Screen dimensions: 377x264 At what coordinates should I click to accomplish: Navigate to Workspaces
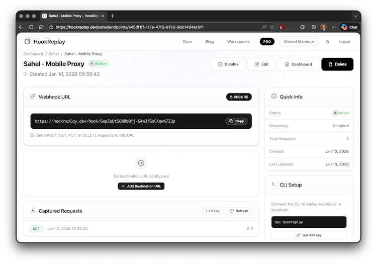pos(238,42)
